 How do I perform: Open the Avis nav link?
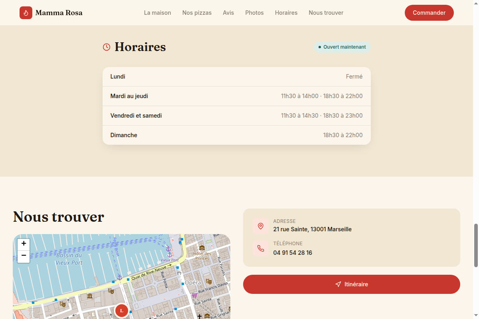228,13
